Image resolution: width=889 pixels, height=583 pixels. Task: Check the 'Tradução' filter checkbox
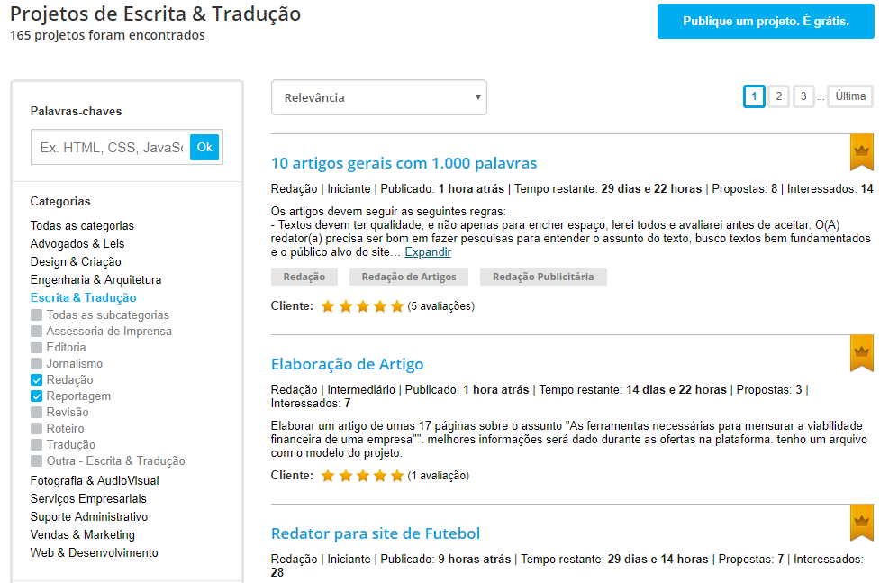click(36, 444)
